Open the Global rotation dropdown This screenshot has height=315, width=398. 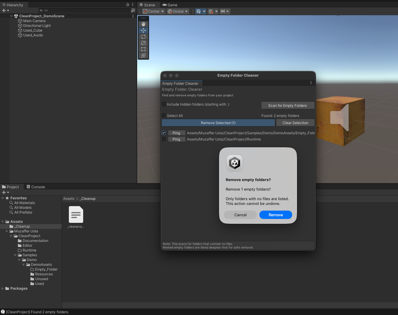coord(178,11)
